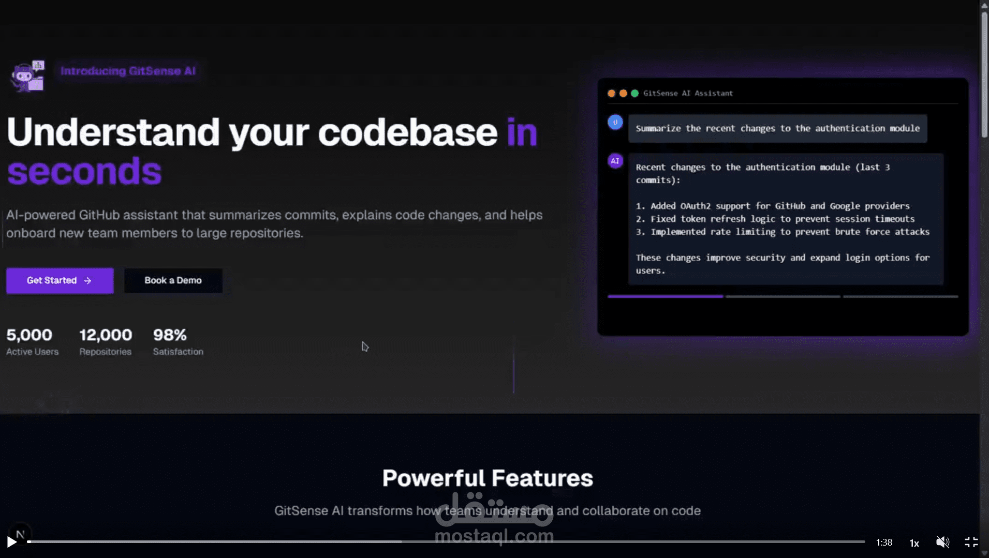Click the Powerful Features heading

488,478
